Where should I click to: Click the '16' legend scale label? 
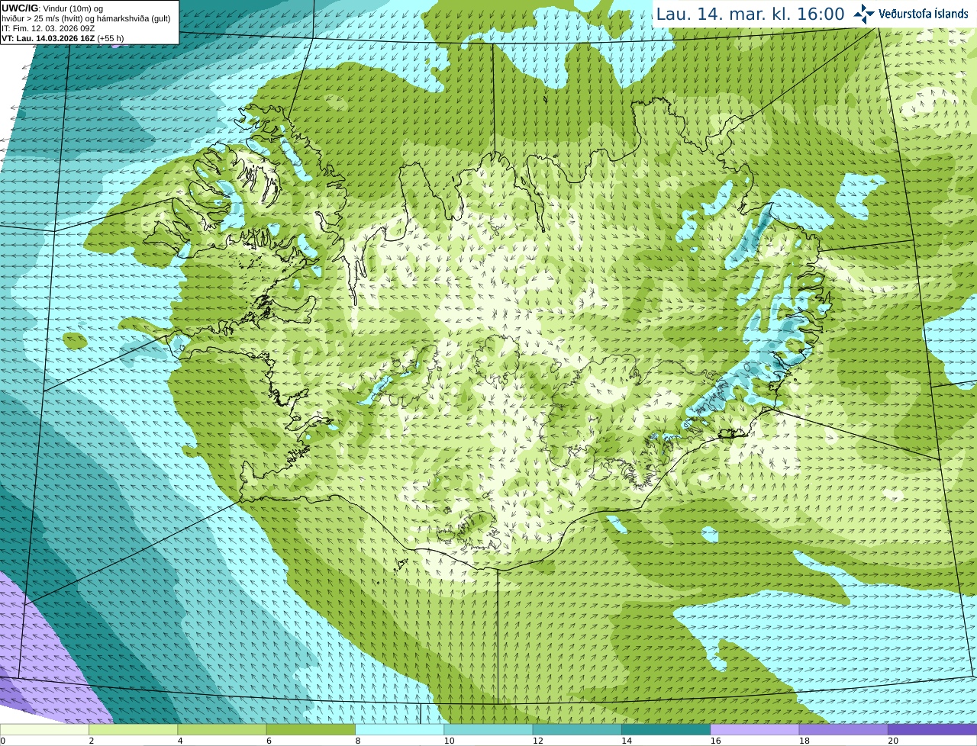click(x=715, y=741)
